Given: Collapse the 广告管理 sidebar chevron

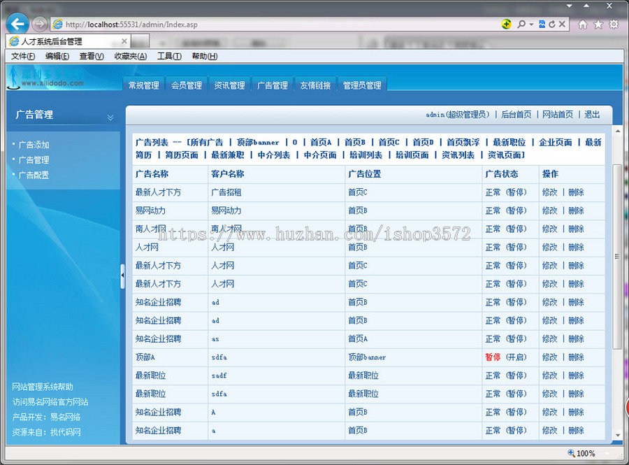Looking at the screenshot, I should (110, 117).
